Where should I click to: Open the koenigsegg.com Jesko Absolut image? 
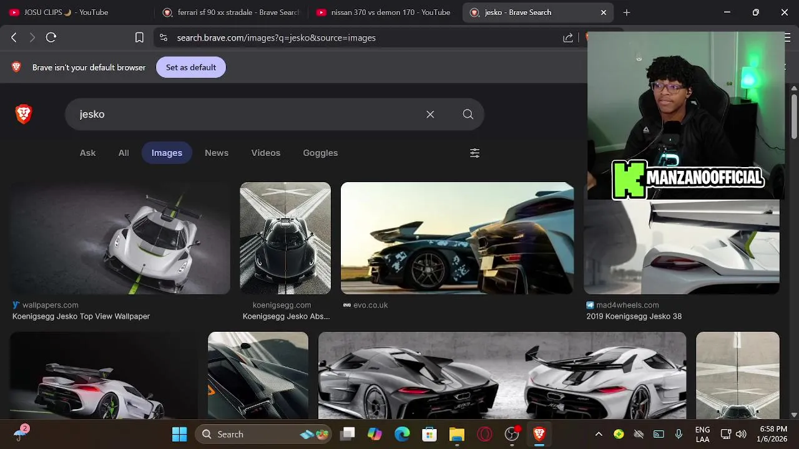pyautogui.click(x=285, y=238)
